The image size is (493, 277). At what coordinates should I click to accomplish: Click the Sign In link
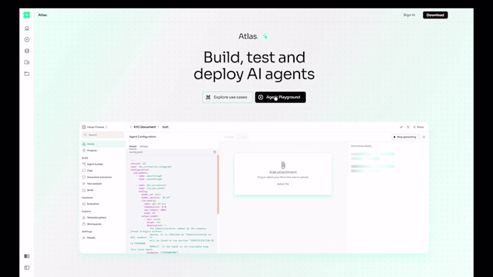click(409, 15)
